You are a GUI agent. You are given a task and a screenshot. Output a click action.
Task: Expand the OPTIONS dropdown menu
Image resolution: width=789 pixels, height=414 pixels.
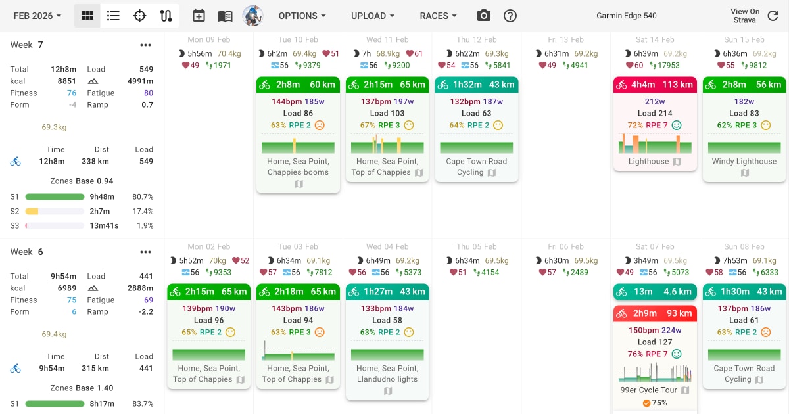point(302,16)
